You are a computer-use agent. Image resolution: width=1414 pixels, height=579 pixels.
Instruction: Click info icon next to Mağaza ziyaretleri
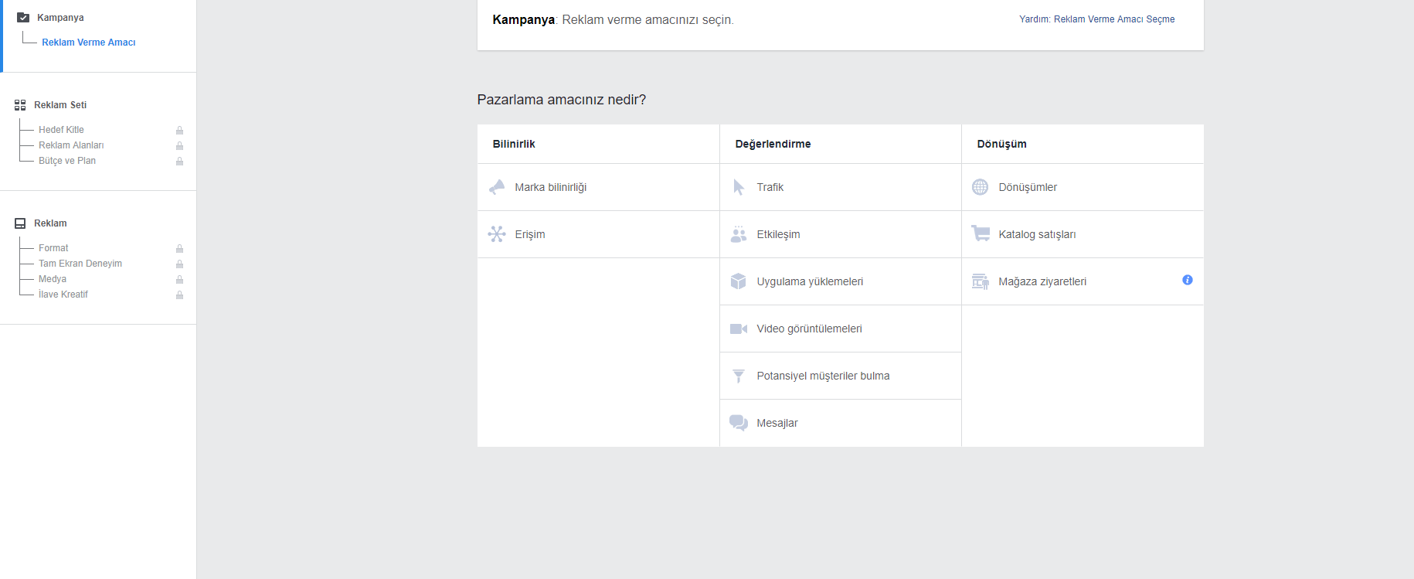pyautogui.click(x=1188, y=280)
